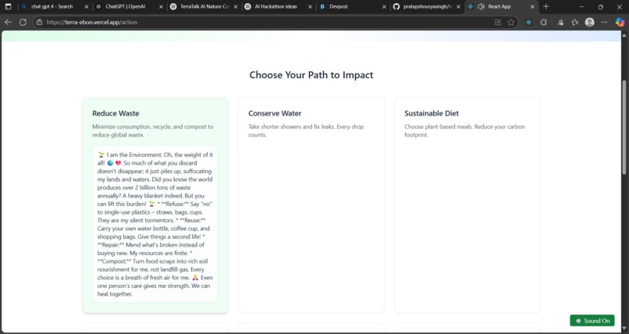Click the Environment message text box
Screen dimensions: 629x334
click(155, 224)
